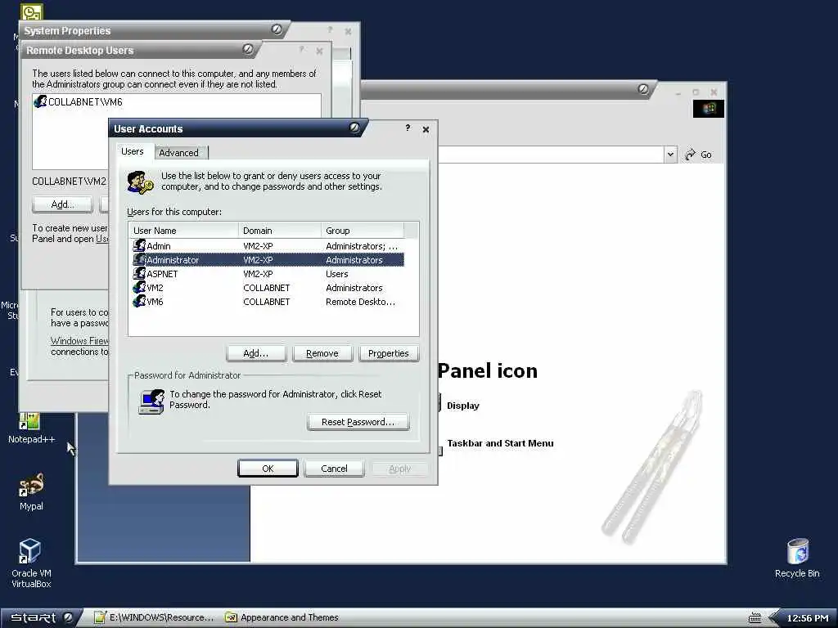Click the users-and-keys icon in User Accounts
The width and height of the screenshot is (838, 628).
pos(141,182)
